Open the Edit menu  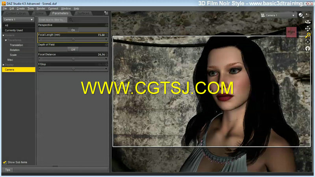pos(12,8)
